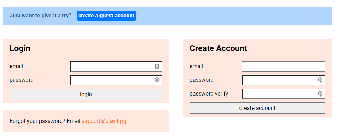The image size is (341, 140).
Task: Focus the Create Account email field
Action: [283, 66]
